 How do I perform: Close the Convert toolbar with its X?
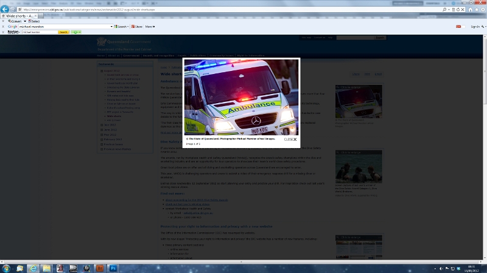pos(3,21)
